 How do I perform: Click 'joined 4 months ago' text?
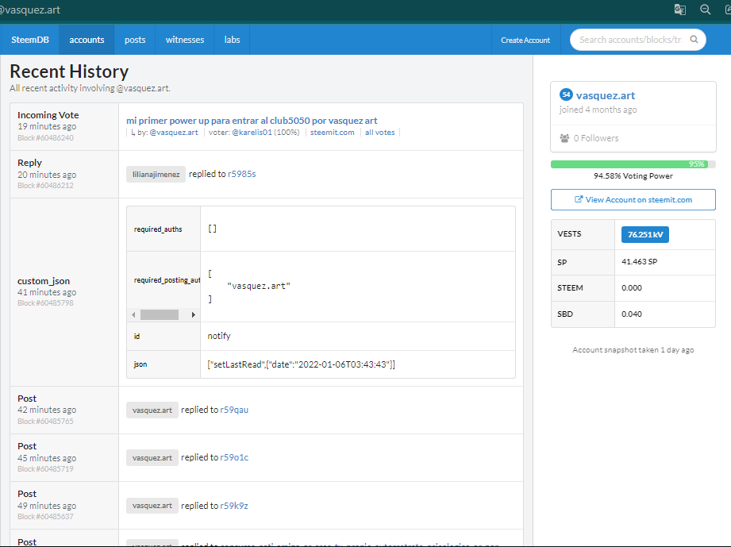click(598, 110)
